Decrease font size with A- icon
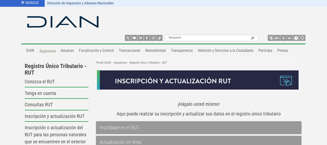The height and width of the screenshot is (145, 327). coord(290,38)
